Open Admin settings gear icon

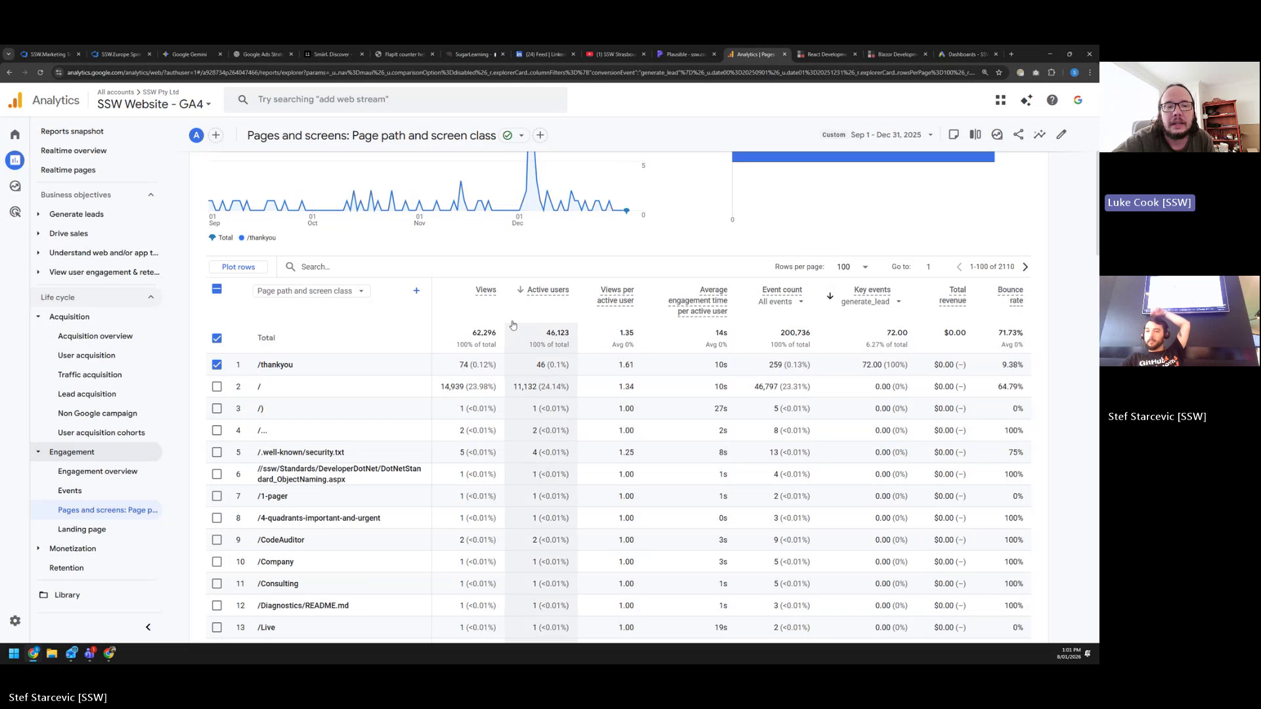click(x=15, y=621)
